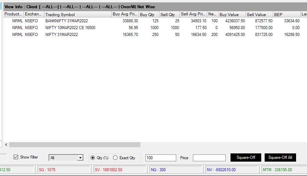Click BEP value 33634.60
The height and width of the screenshot is (176, 307).
(x=292, y=21)
